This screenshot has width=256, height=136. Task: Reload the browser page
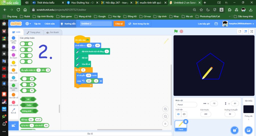pyautogui.click(x=18, y=10)
